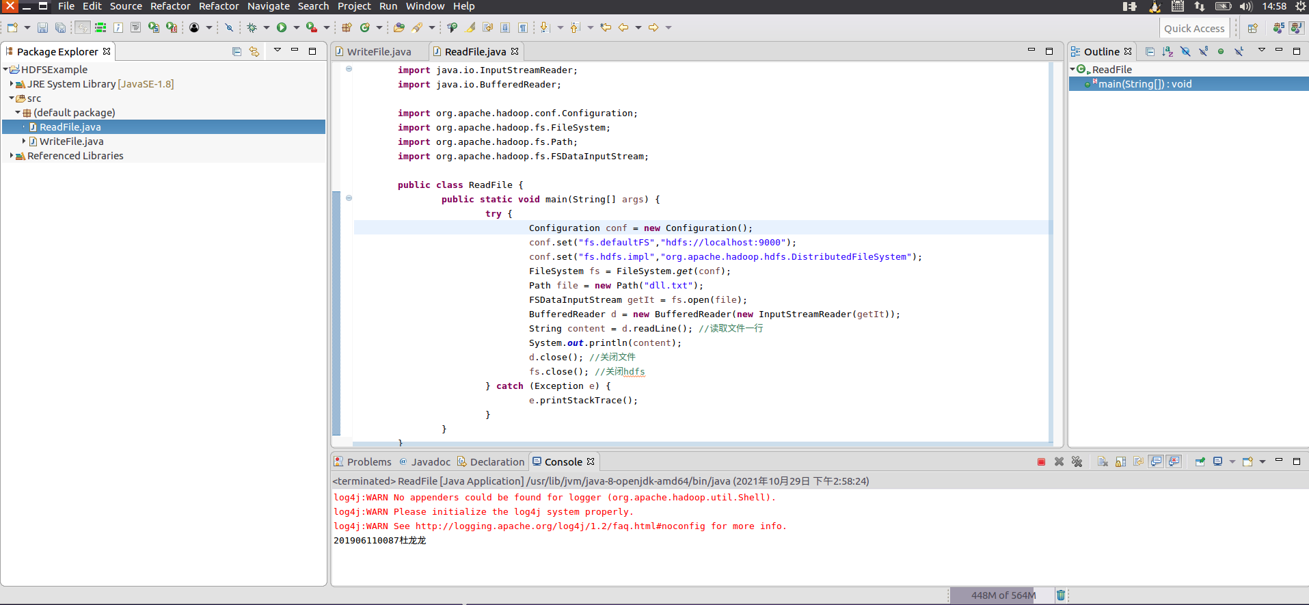This screenshot has height=605, width=1309.
Task: Expand the JRE System Library node
Action: pyautogui.click(x=12, y=84)
